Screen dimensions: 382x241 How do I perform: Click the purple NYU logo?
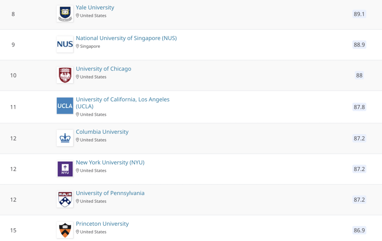[65, 168]
